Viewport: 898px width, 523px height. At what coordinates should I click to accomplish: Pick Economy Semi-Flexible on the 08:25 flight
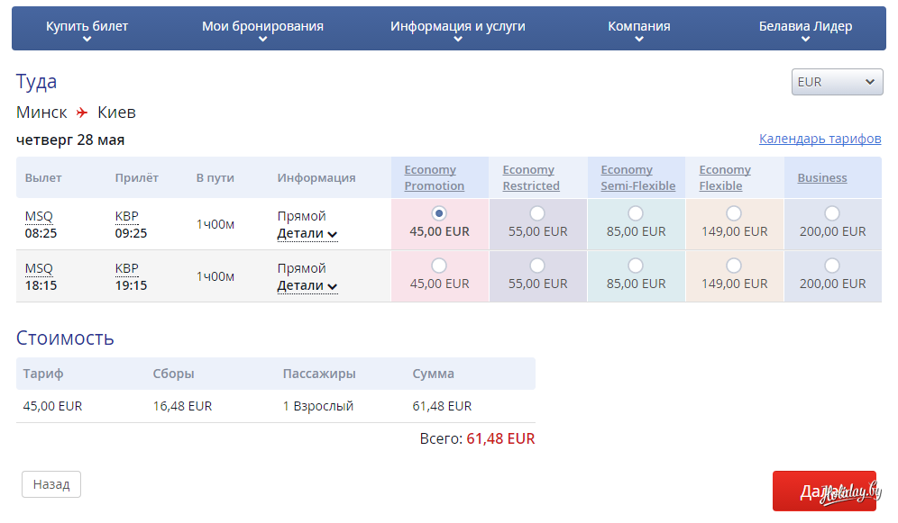pyautogui.click(x=636, y=213)
